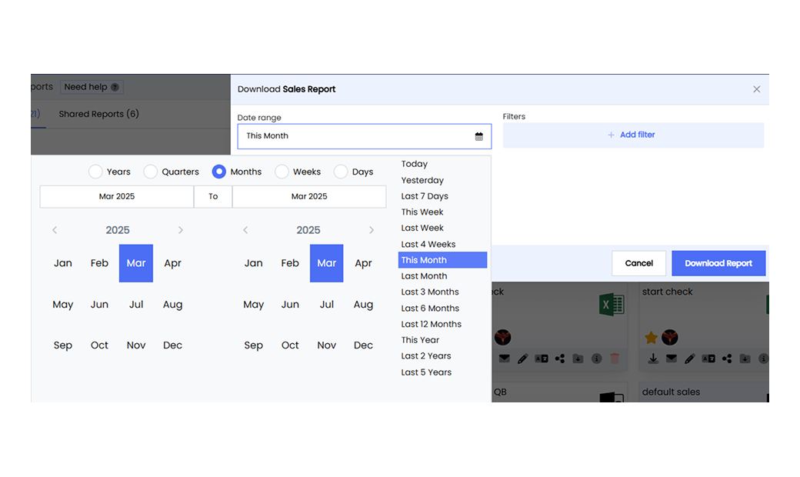This screenshot has width=800, height=477.
Task: Click the Add filter link
Action: click(637, 135)
